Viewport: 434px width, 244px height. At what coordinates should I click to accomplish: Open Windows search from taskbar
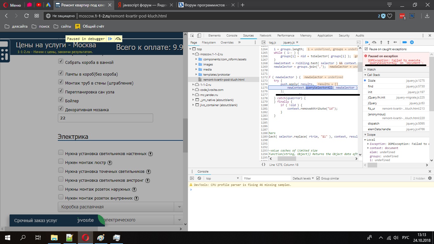coord(23,237)
